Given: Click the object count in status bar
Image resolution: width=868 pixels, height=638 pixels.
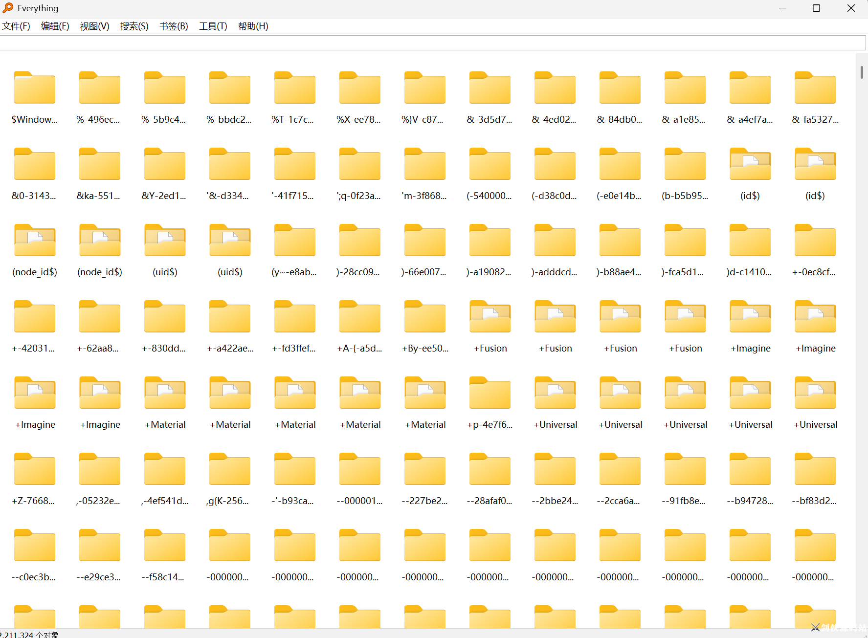Looking at the screenshot, I should (29, 634).
